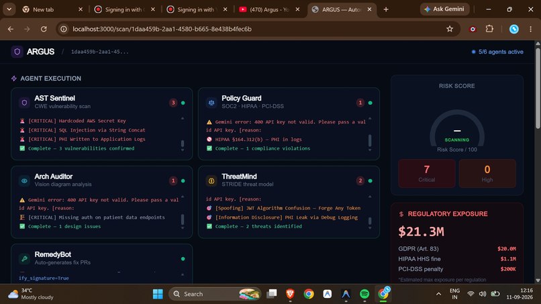Open the volume control in system tray
Screen dimensions: 541x304
pos(483,294)
